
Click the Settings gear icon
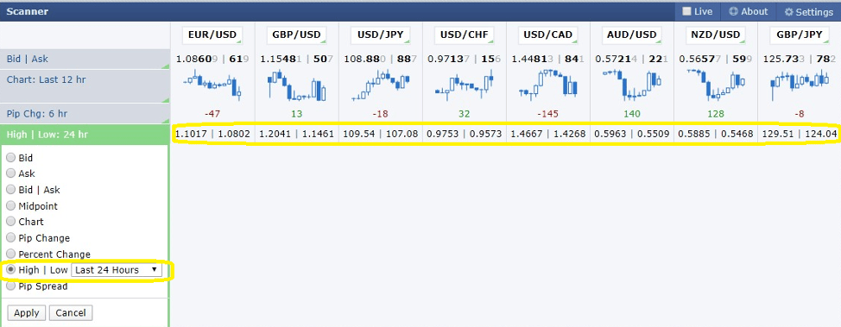[x=788, y=12]
